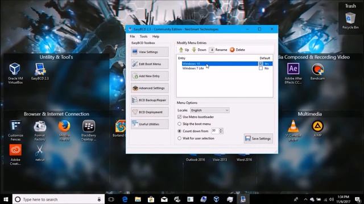
Task: Show hidden system tray icons
Action: tap(305, 199)
